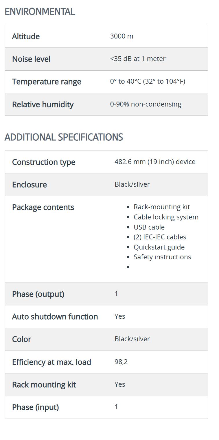Click the Package contents label
Screen dimensions: 219x440
pos(43,207)
